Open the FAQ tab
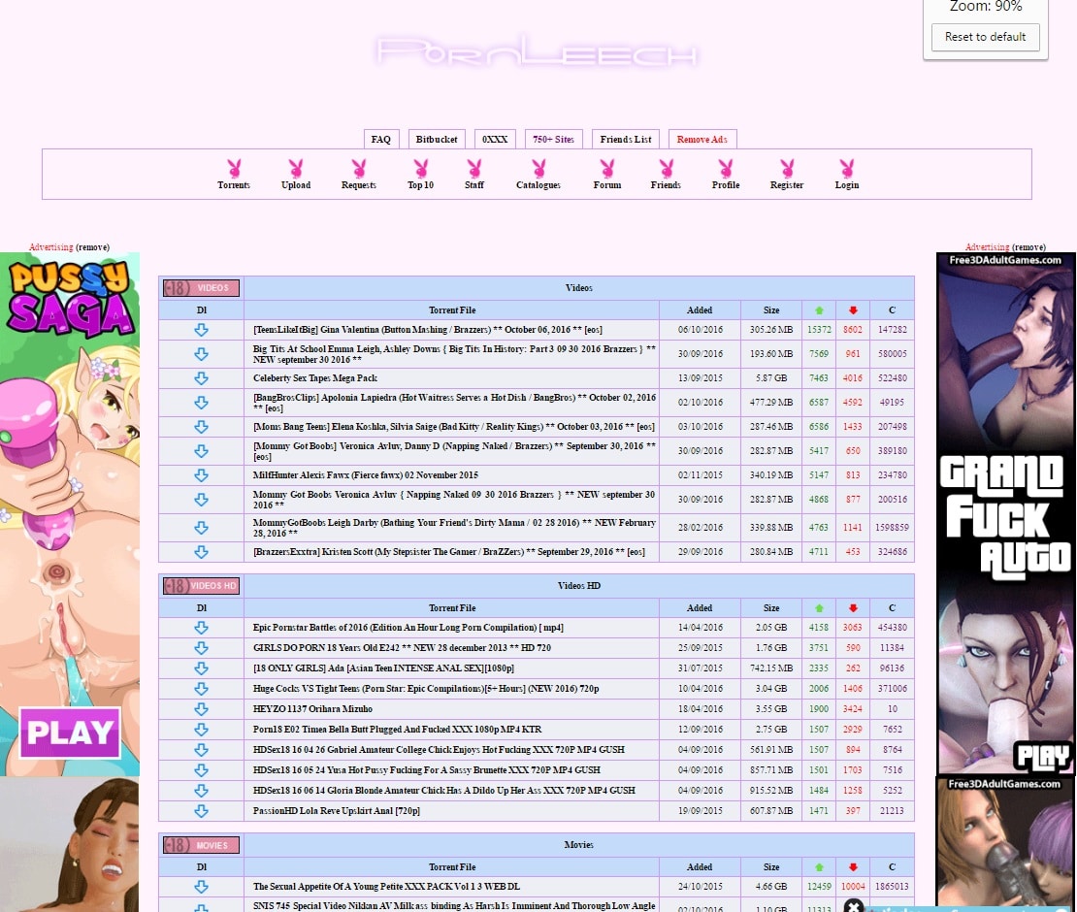The width and height of the screenshot is (1077, 912). point(381,140)
